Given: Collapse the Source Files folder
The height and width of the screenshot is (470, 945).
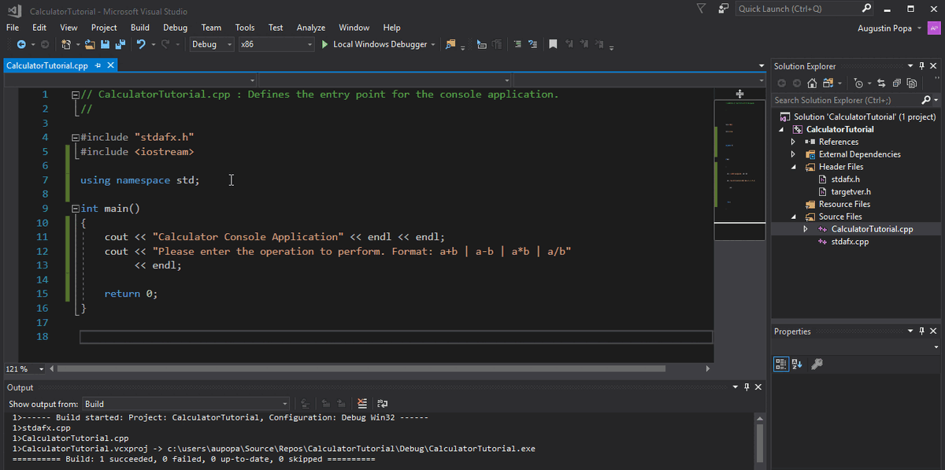Looking at the screenshot, I should 793,216.
